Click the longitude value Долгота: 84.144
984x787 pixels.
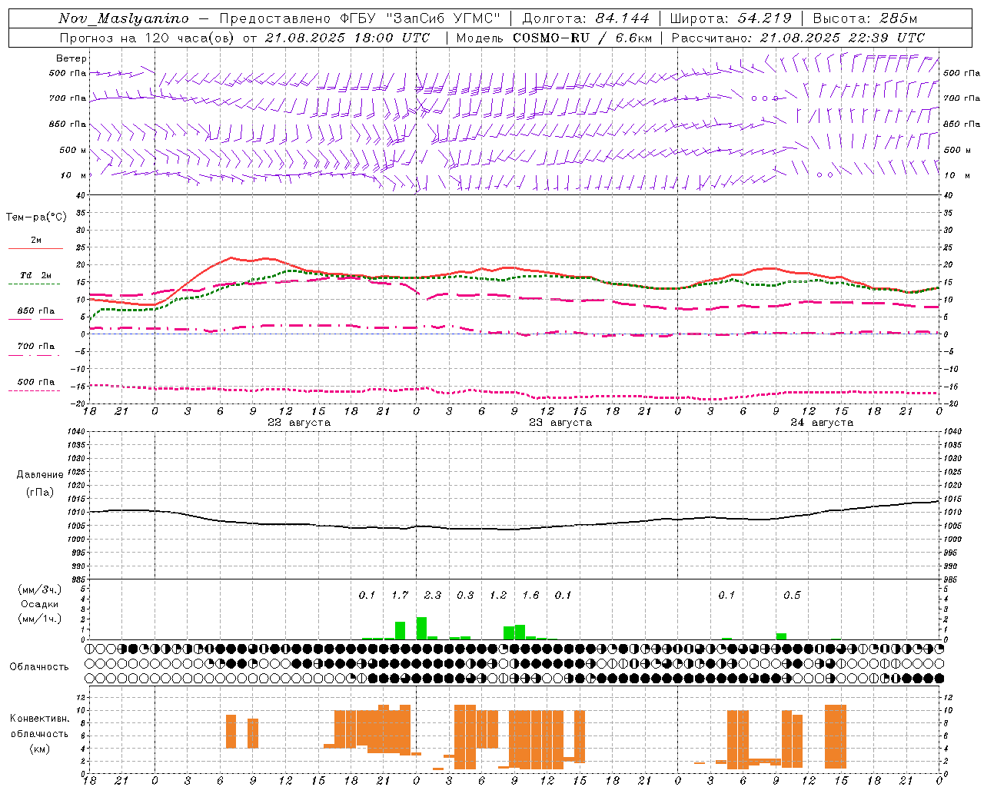pos(586,18)
